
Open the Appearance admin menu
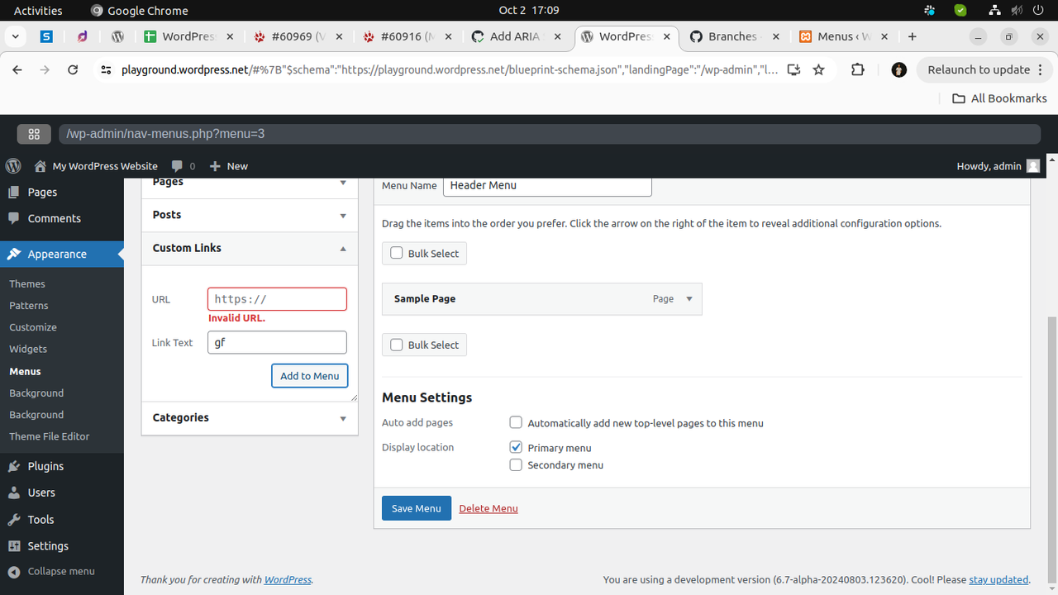pos(62,254)
